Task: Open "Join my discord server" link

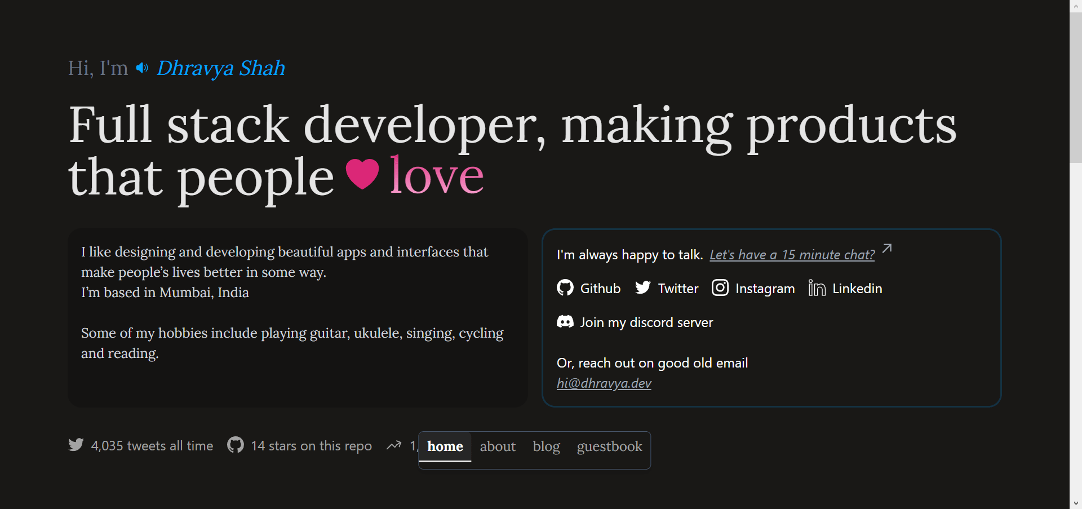Action: coord(646,322)
